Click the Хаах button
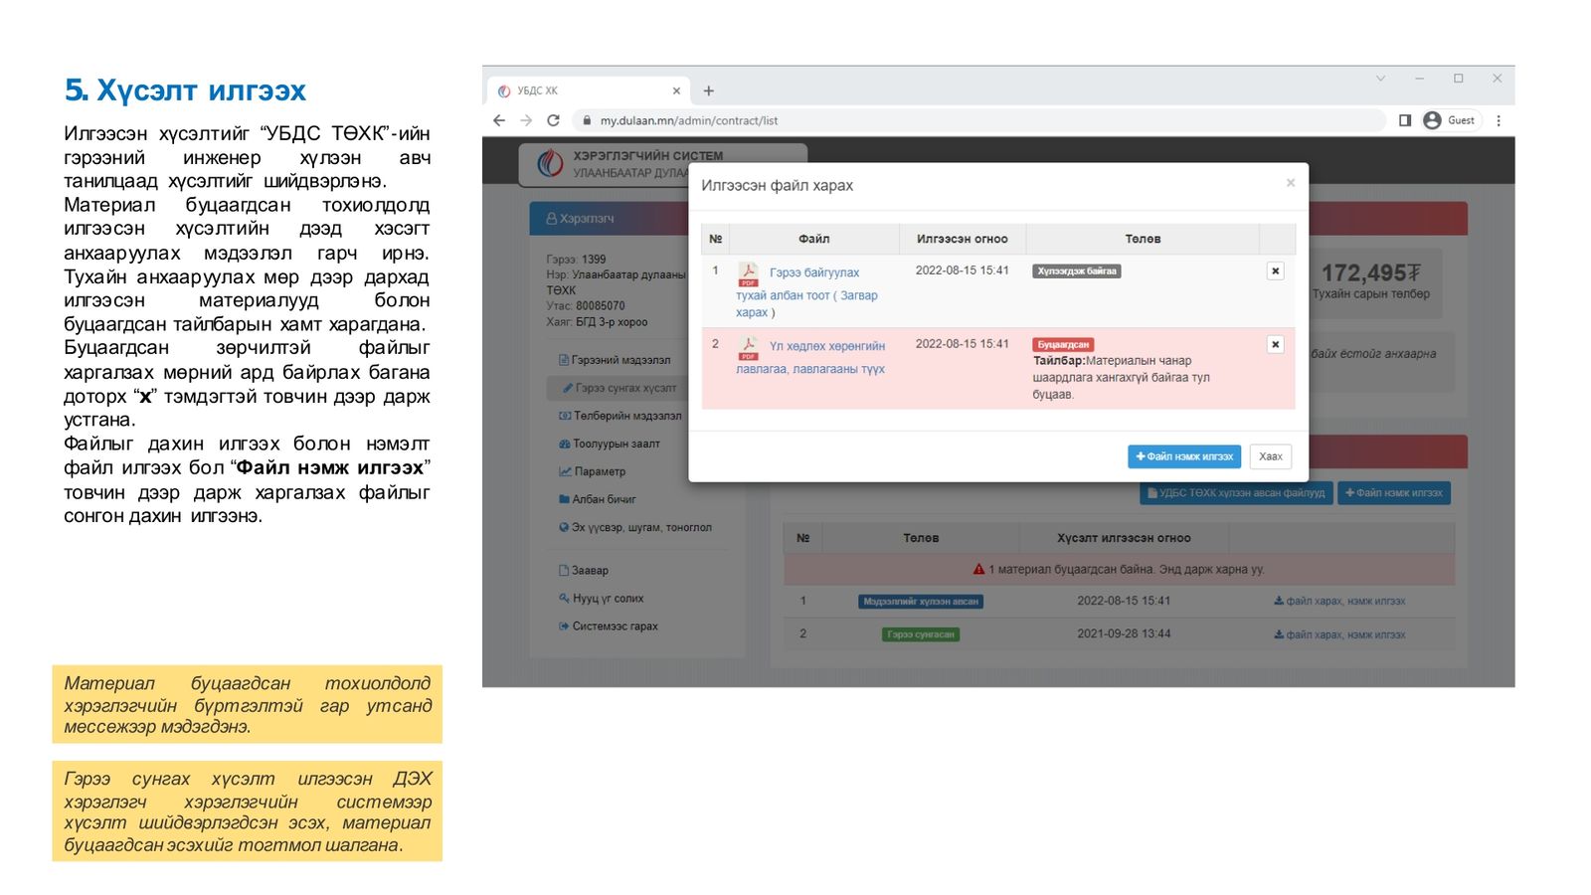The width and height of the screenshot is (1591, 895). (x=1271, y=456)
